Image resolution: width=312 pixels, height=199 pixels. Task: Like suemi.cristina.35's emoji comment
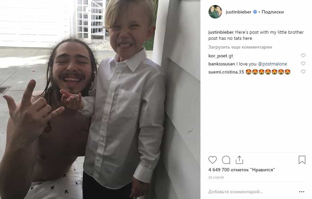click(303, 72)
